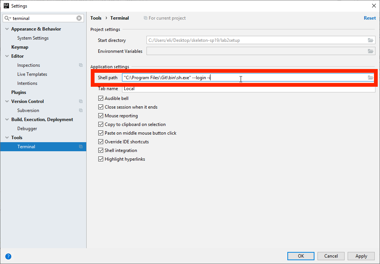Select the Terminal tree item
The height and width of the screenshot is (264, 380).
pyautogui.click(x=43, y=147)
